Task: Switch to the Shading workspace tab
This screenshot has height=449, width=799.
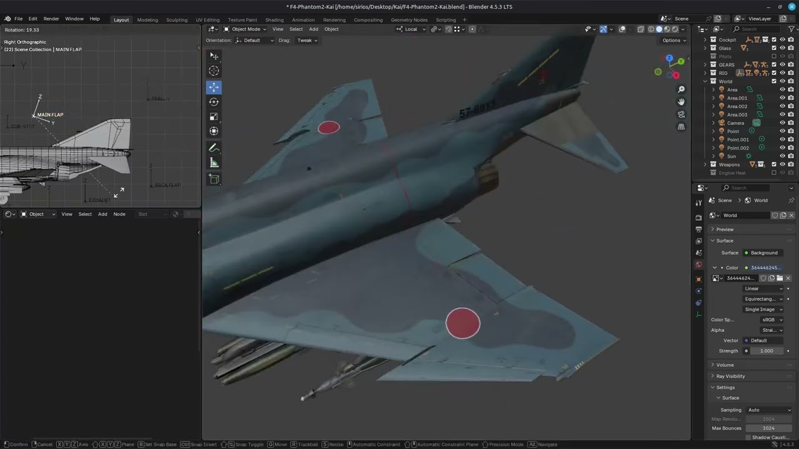Action: click(274, 20)
